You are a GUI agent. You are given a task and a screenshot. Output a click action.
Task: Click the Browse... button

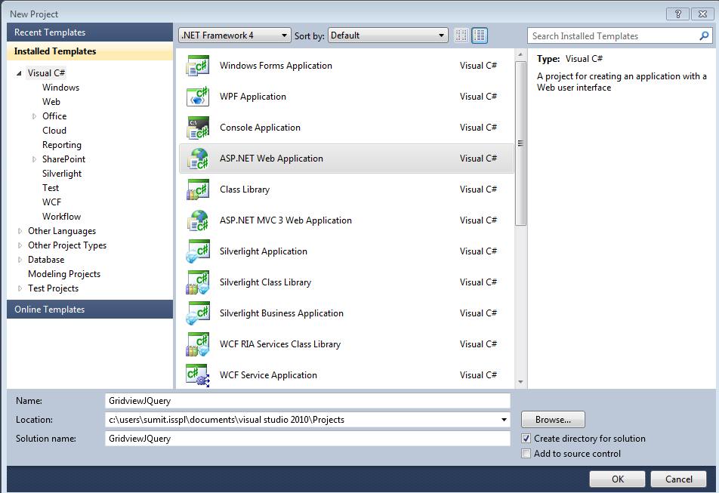pyautogui.click(x=553, y=420)
